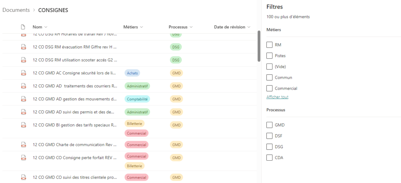Enable the CDA Processus checkbox

coord(269,158)
